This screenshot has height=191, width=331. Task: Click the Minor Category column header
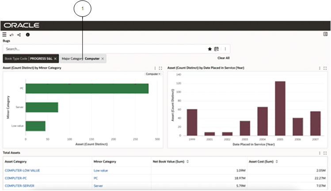coord(105,162)
